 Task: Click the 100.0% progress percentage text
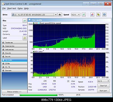click(x=61, y=95)
